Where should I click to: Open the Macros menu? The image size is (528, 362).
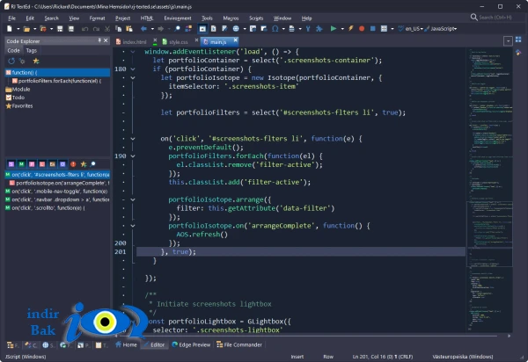click(231, 18)
